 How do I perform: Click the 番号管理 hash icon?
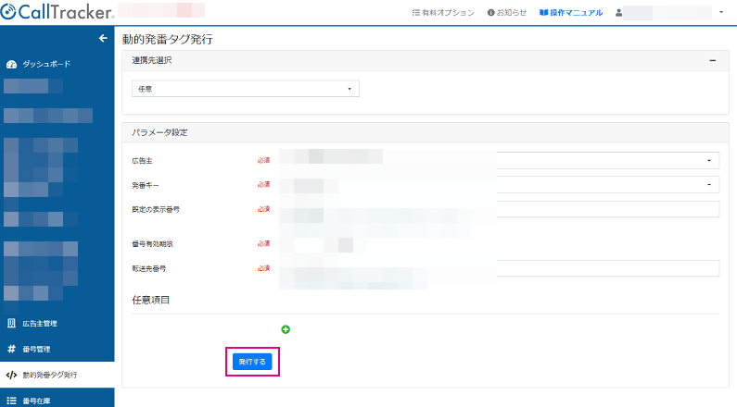(x=11, y=349)
